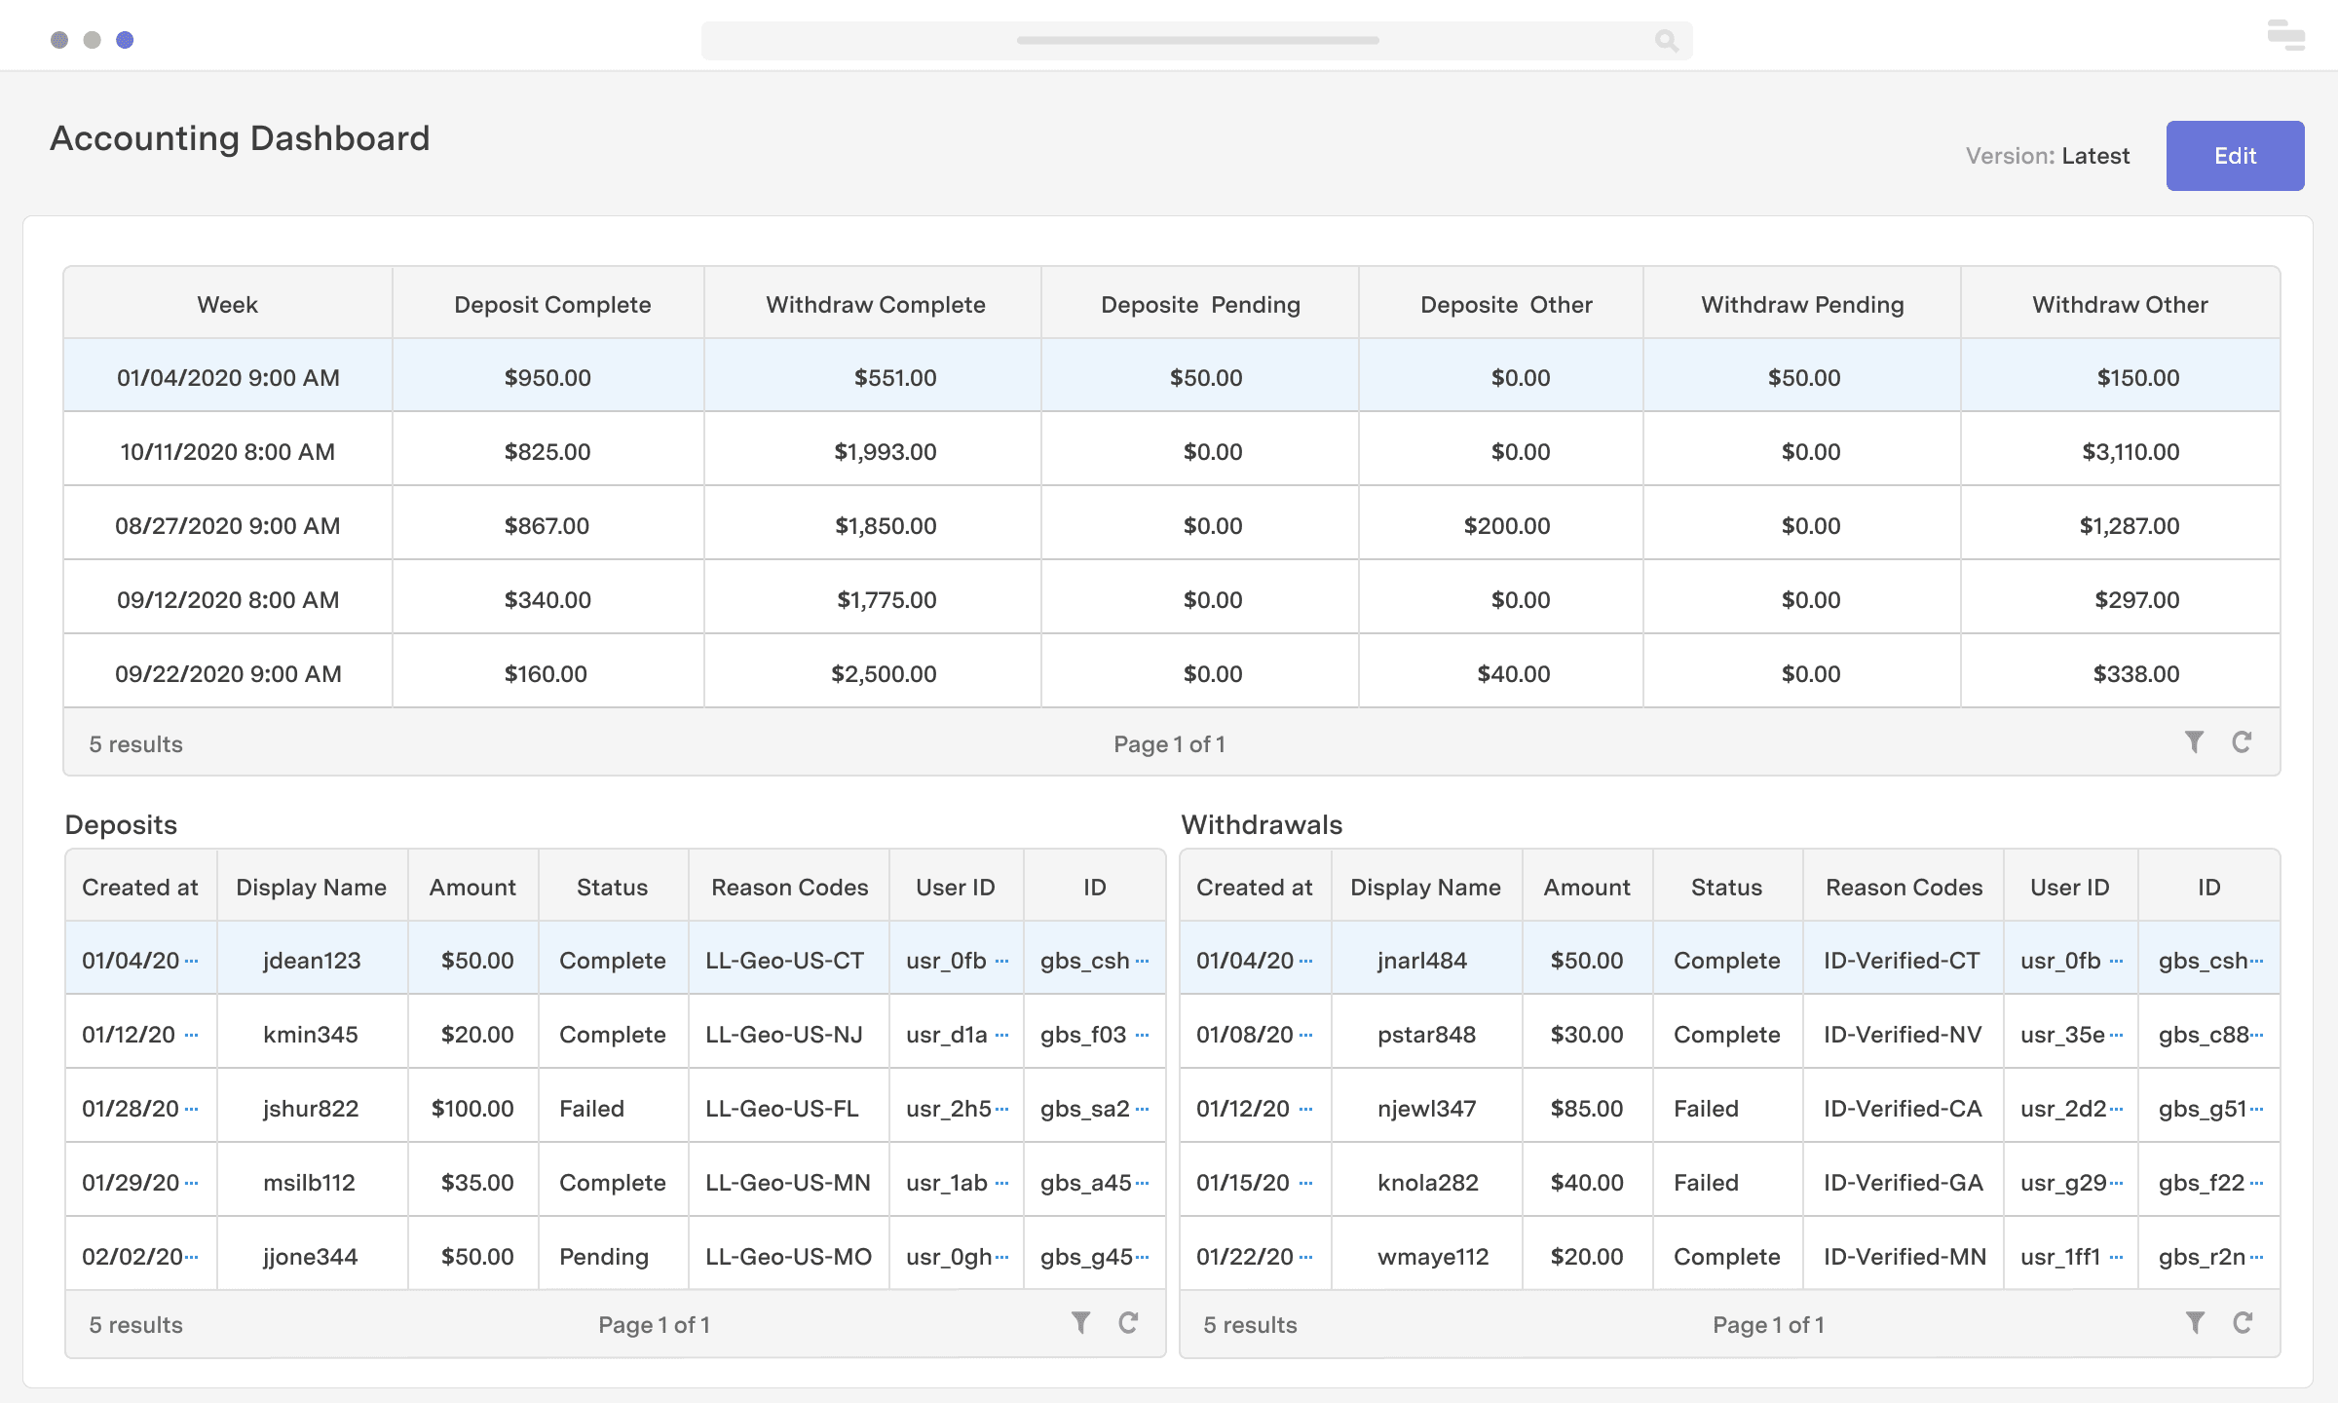Click Withdrawals Reason Codes column header

coord(1904,887)
